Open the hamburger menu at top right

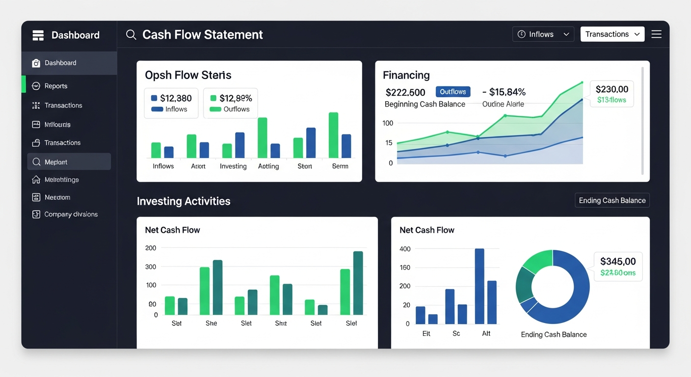tap(656, 34)
